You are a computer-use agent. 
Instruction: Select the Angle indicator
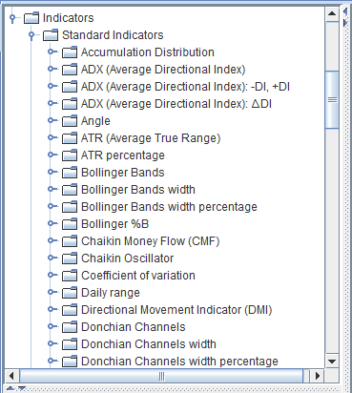(x=95, y=121)
